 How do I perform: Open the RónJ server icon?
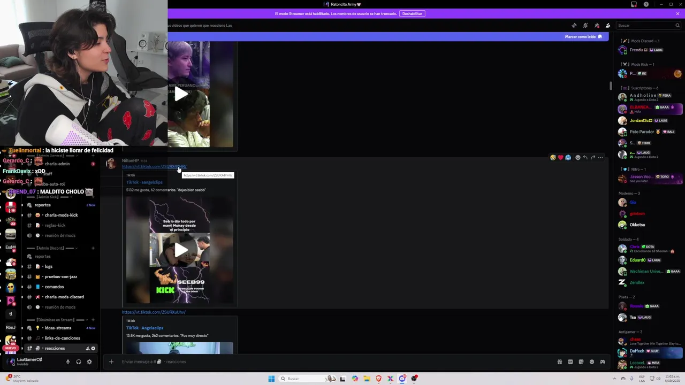(x=10, y=327)
